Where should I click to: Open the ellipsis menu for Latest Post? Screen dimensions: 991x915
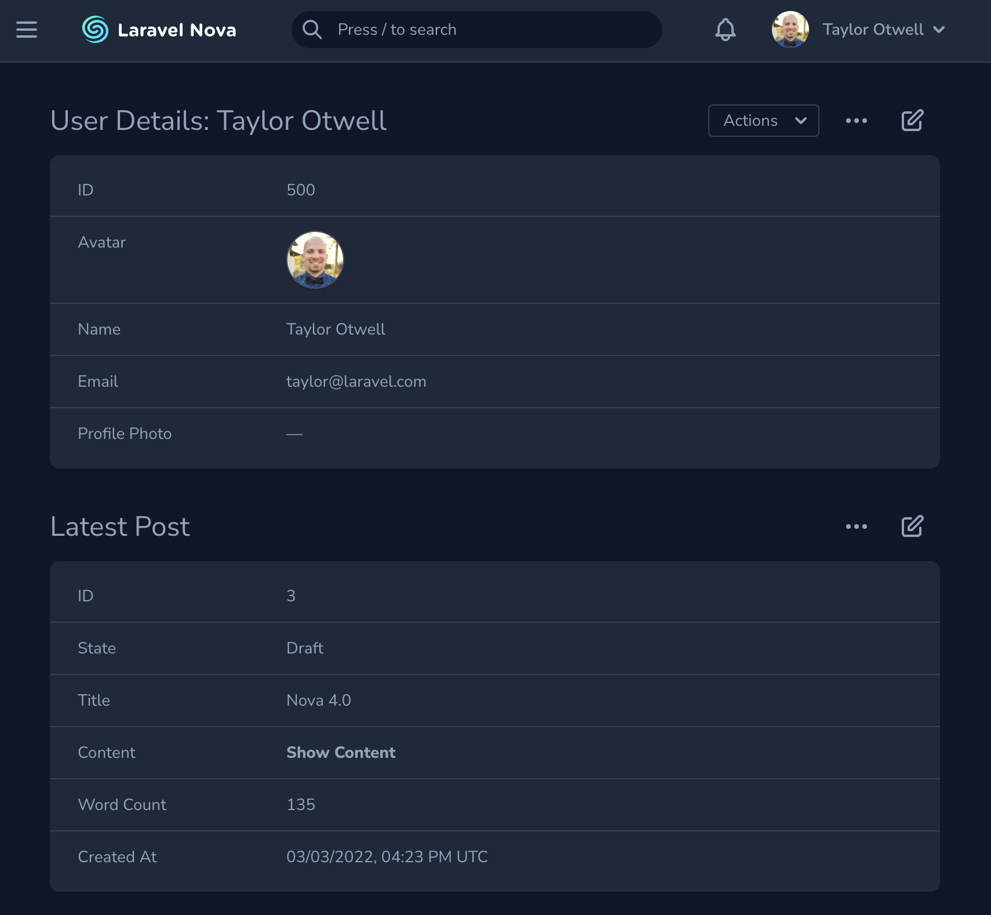click(x=857, y=526)
